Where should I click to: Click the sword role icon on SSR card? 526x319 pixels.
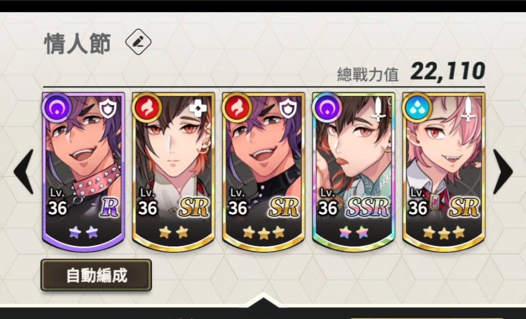(x=378, y=109)
